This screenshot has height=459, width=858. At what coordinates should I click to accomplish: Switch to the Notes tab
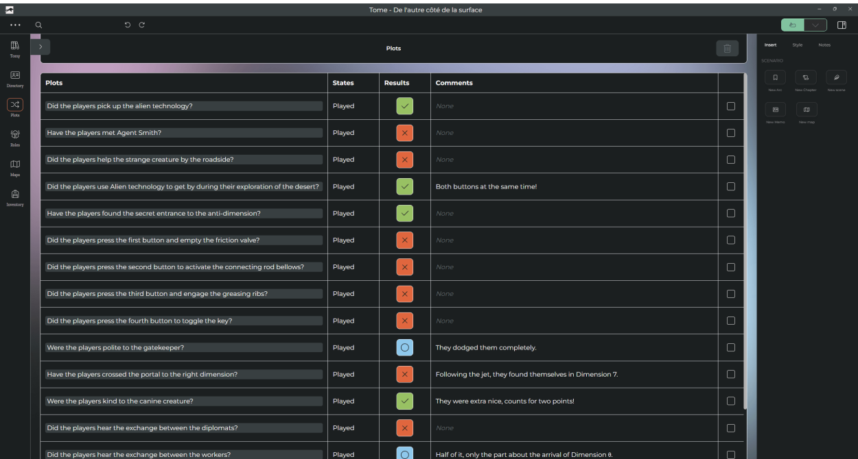click(x=824, y=45)
